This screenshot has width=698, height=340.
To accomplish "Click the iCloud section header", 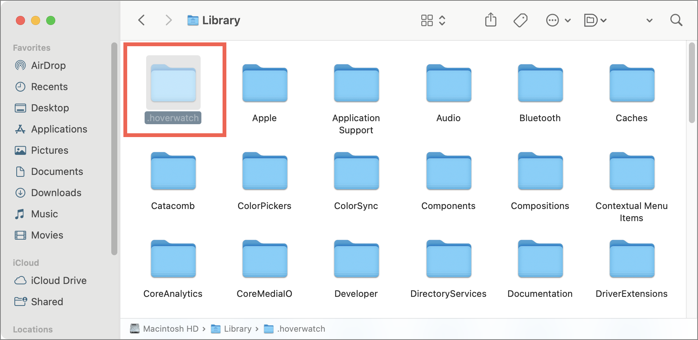I will pyautogui.click(x=26, y=263).
